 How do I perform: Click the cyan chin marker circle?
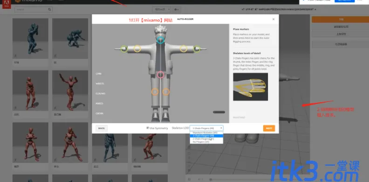click(x=160, y=40)
